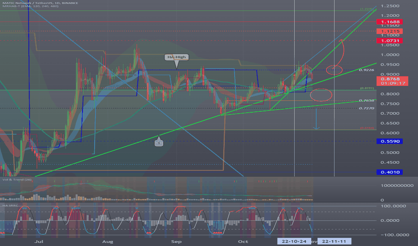This screenshot has height=246, width=418.
Task: Click the (0.8191) green level value
Action: point(367,88)
